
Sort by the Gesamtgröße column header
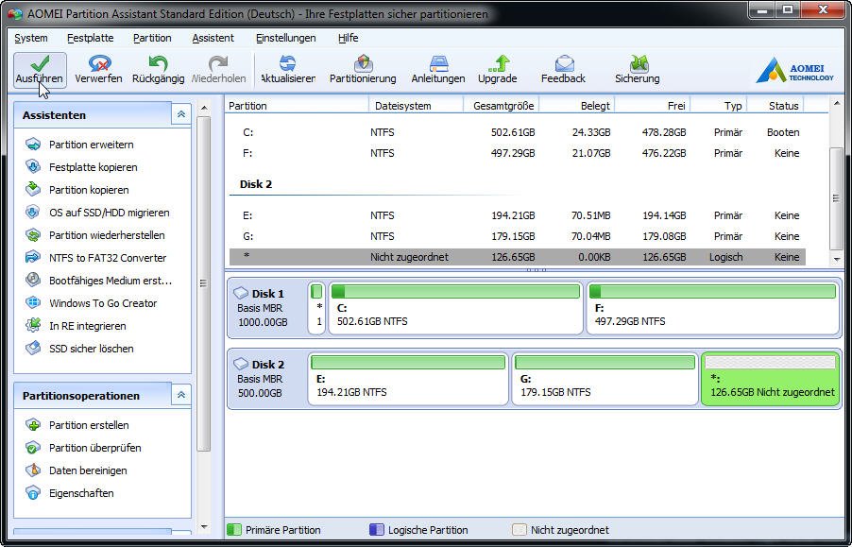[502, 106]
